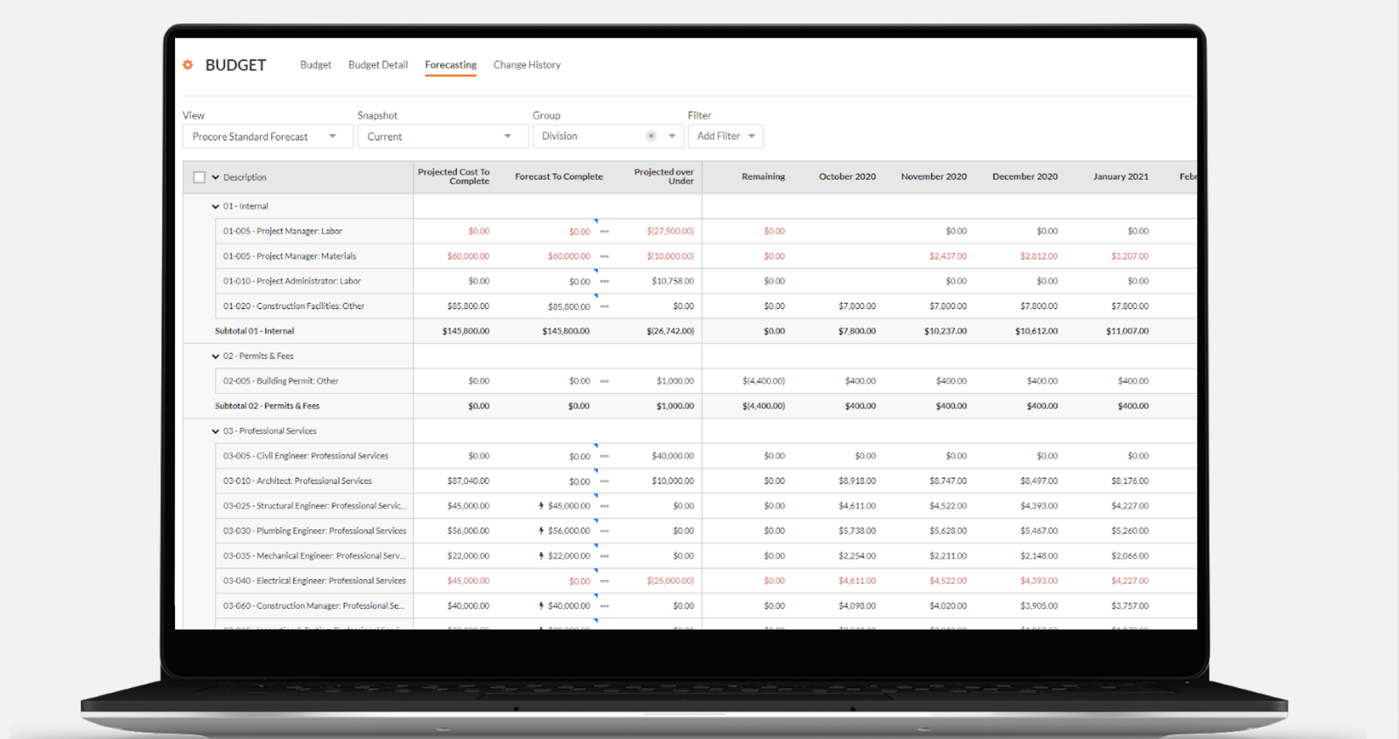
Task: Switch to the Change History tab
Action: pyautogui.click(x=527, y=65)
